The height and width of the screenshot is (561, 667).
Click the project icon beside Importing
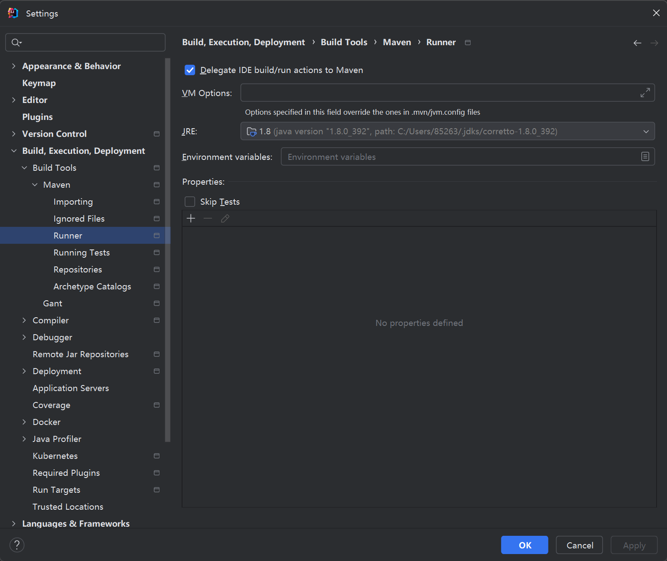[x=156, y=202]
